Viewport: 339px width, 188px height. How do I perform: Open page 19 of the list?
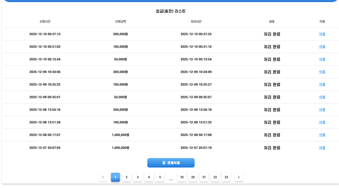(182, 177)
